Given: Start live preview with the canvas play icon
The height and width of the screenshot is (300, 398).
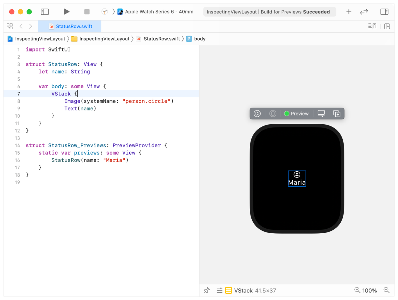Looking at the screenshot, I should tap(257, 113).
